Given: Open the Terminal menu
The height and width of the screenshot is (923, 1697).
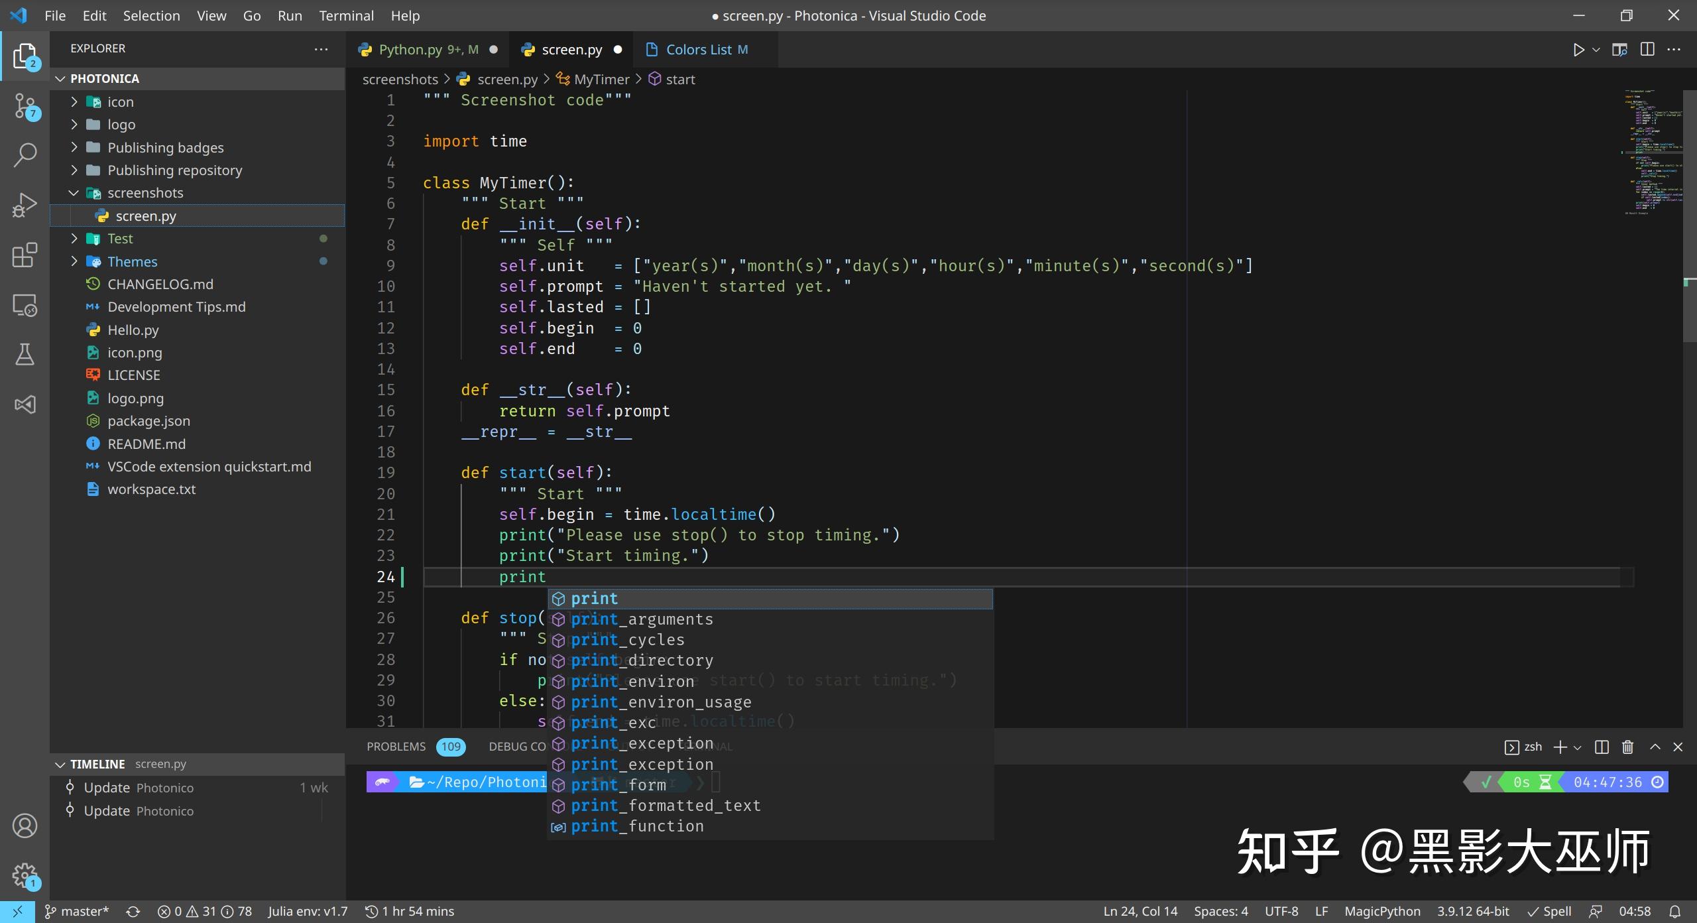Looking at the screenshot, I should pos(346,15).
